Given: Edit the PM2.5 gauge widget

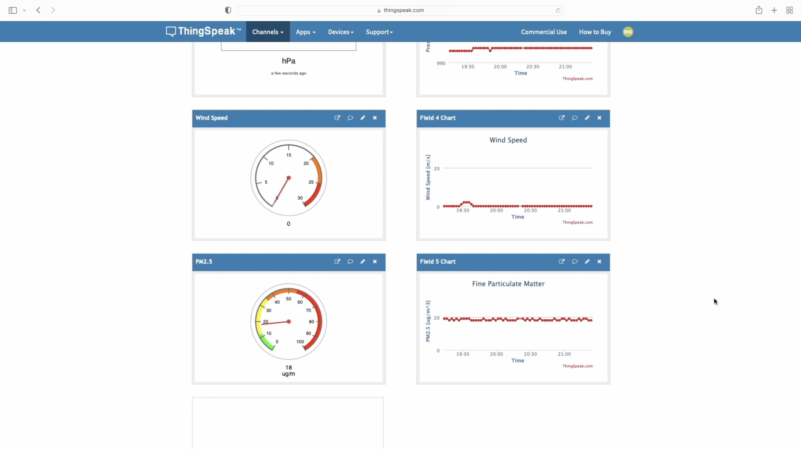Looking at the screenshot, I should point(363,262).
